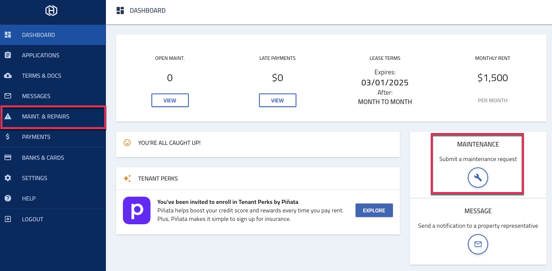Click the envelope message icon button
Viewport: 552px width, 271px height.
(478, 244)
